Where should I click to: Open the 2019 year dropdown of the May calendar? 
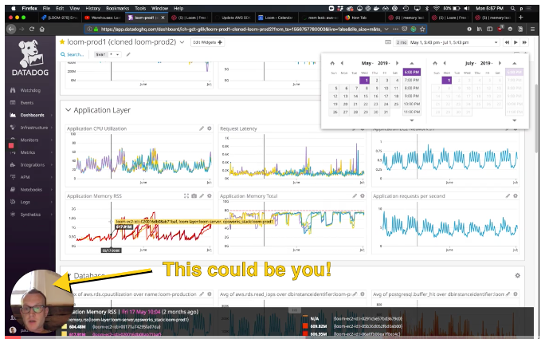(384, 63)
